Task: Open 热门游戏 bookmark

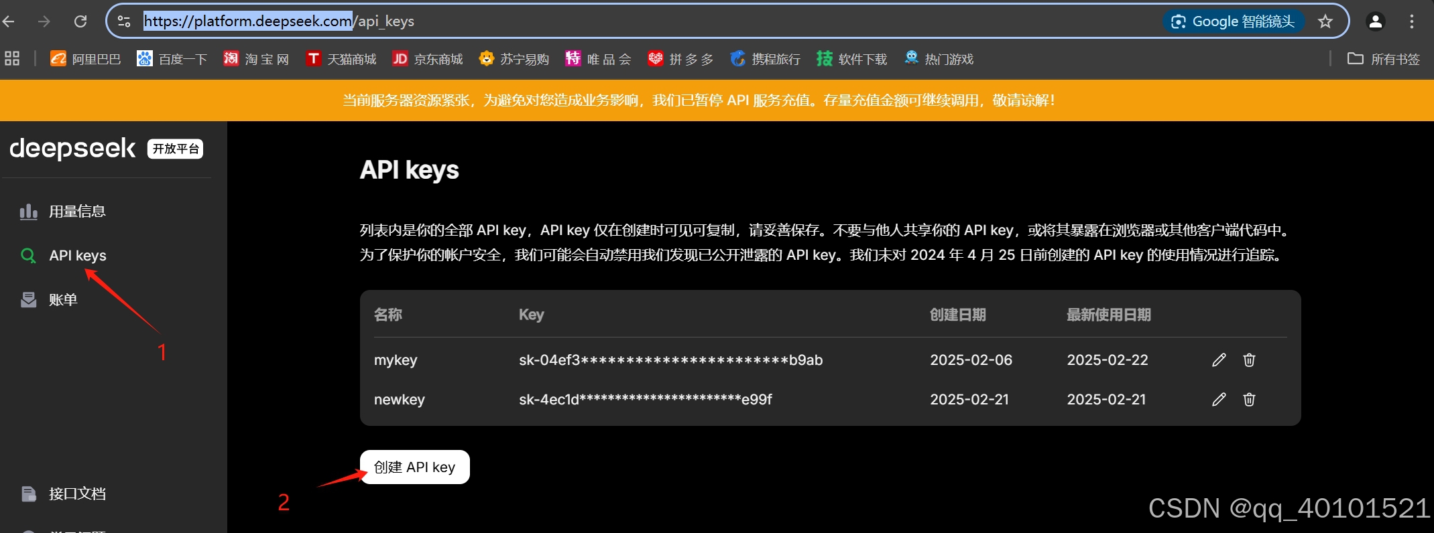Action: point(939,59)
